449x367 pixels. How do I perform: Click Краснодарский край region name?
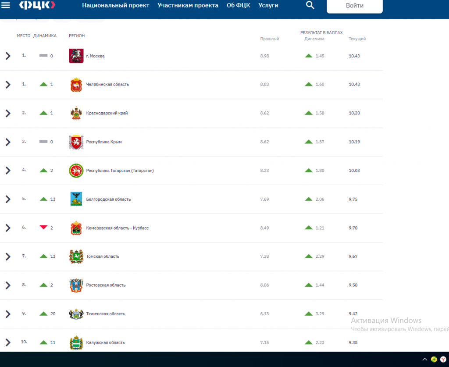pos(107,113)
